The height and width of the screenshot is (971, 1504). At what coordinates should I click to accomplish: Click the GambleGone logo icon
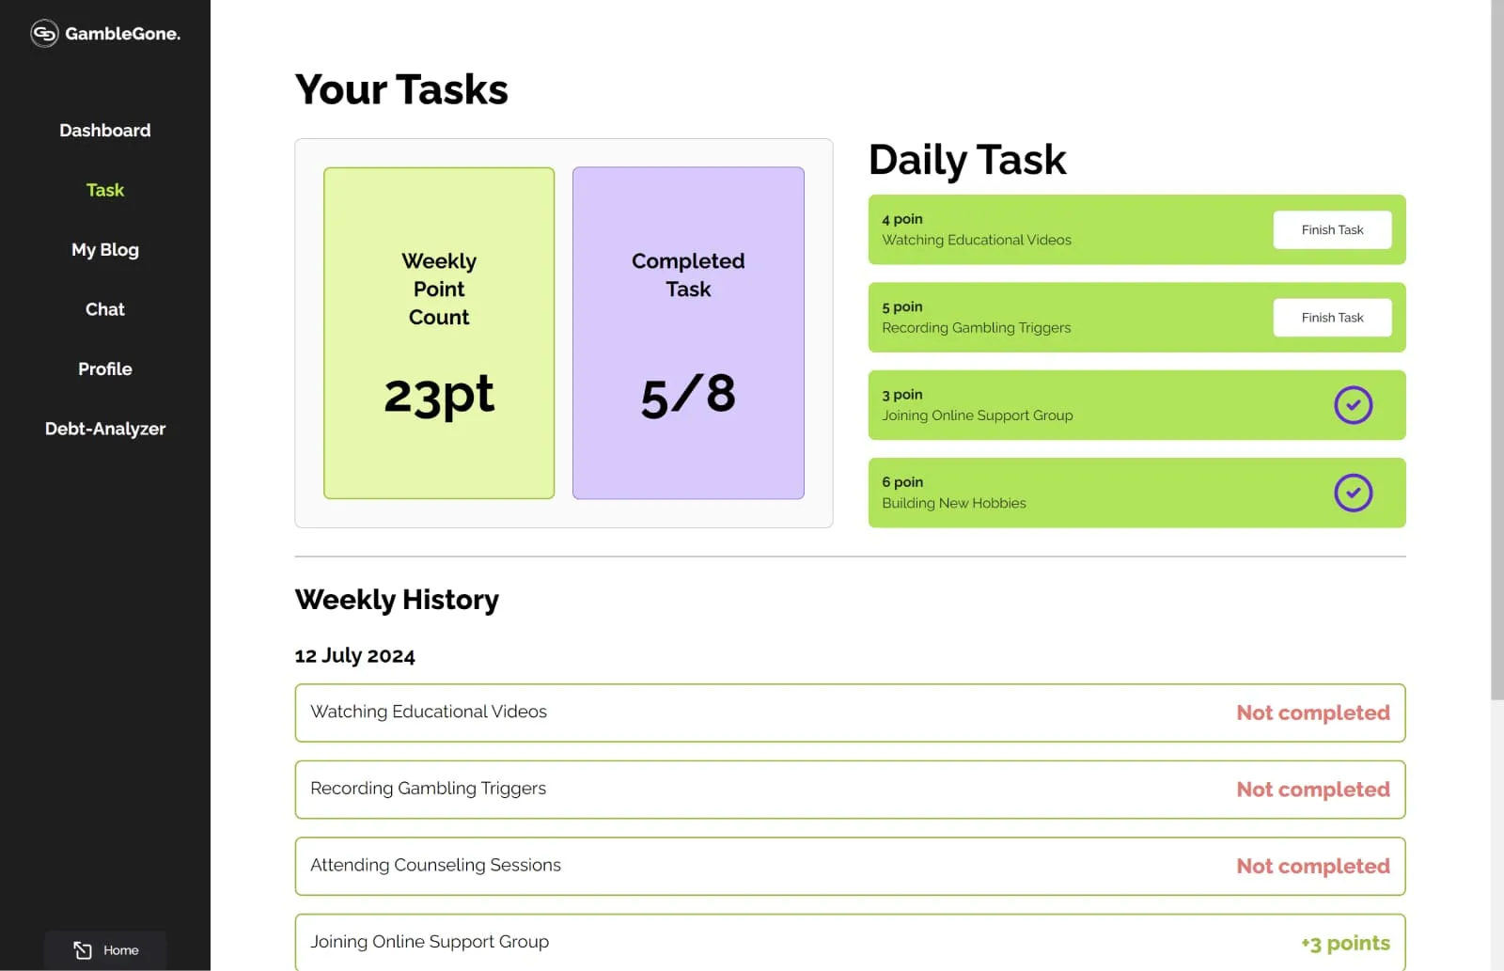coord(43,33)
